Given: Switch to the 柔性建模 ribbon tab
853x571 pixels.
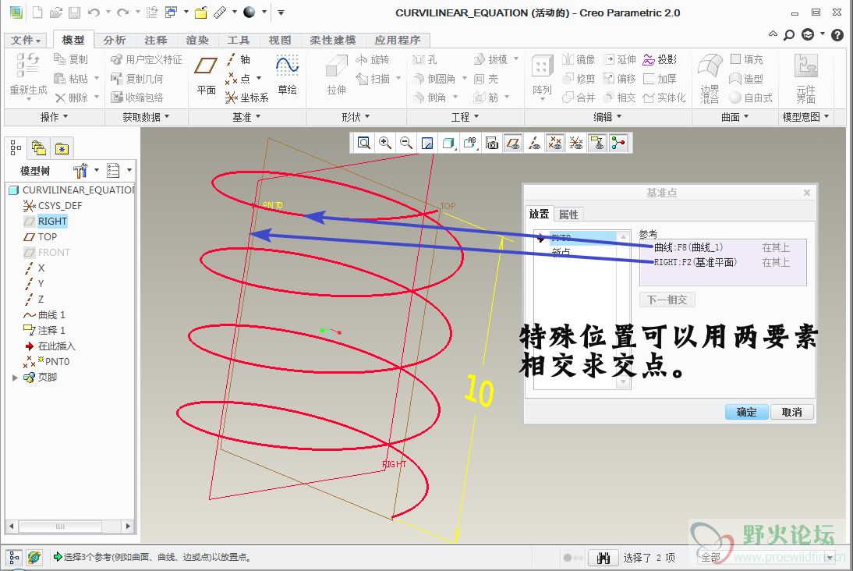Looking at the screenshot, I should coord(332,41).
